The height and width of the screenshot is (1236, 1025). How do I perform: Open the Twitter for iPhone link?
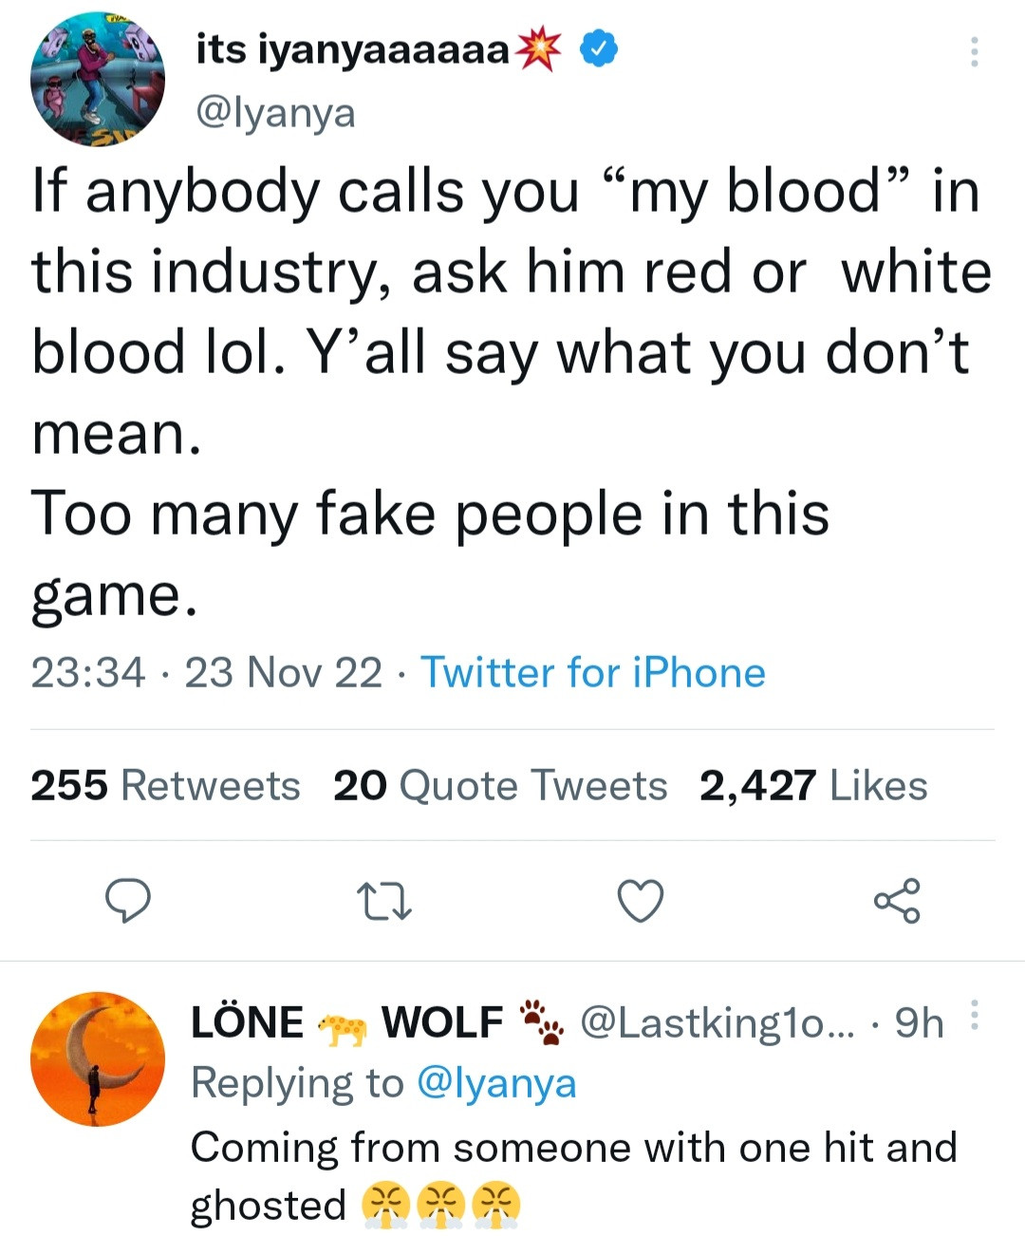(592, 672)
